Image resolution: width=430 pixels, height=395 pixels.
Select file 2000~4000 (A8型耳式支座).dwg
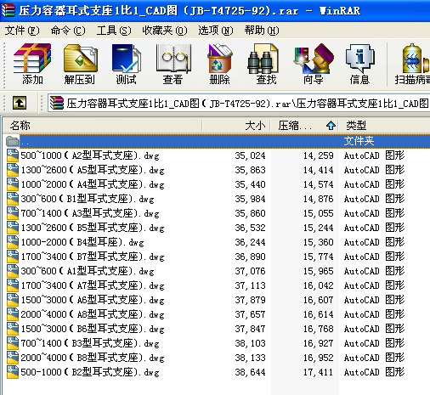pyautogui.click(x=93, y=314)
